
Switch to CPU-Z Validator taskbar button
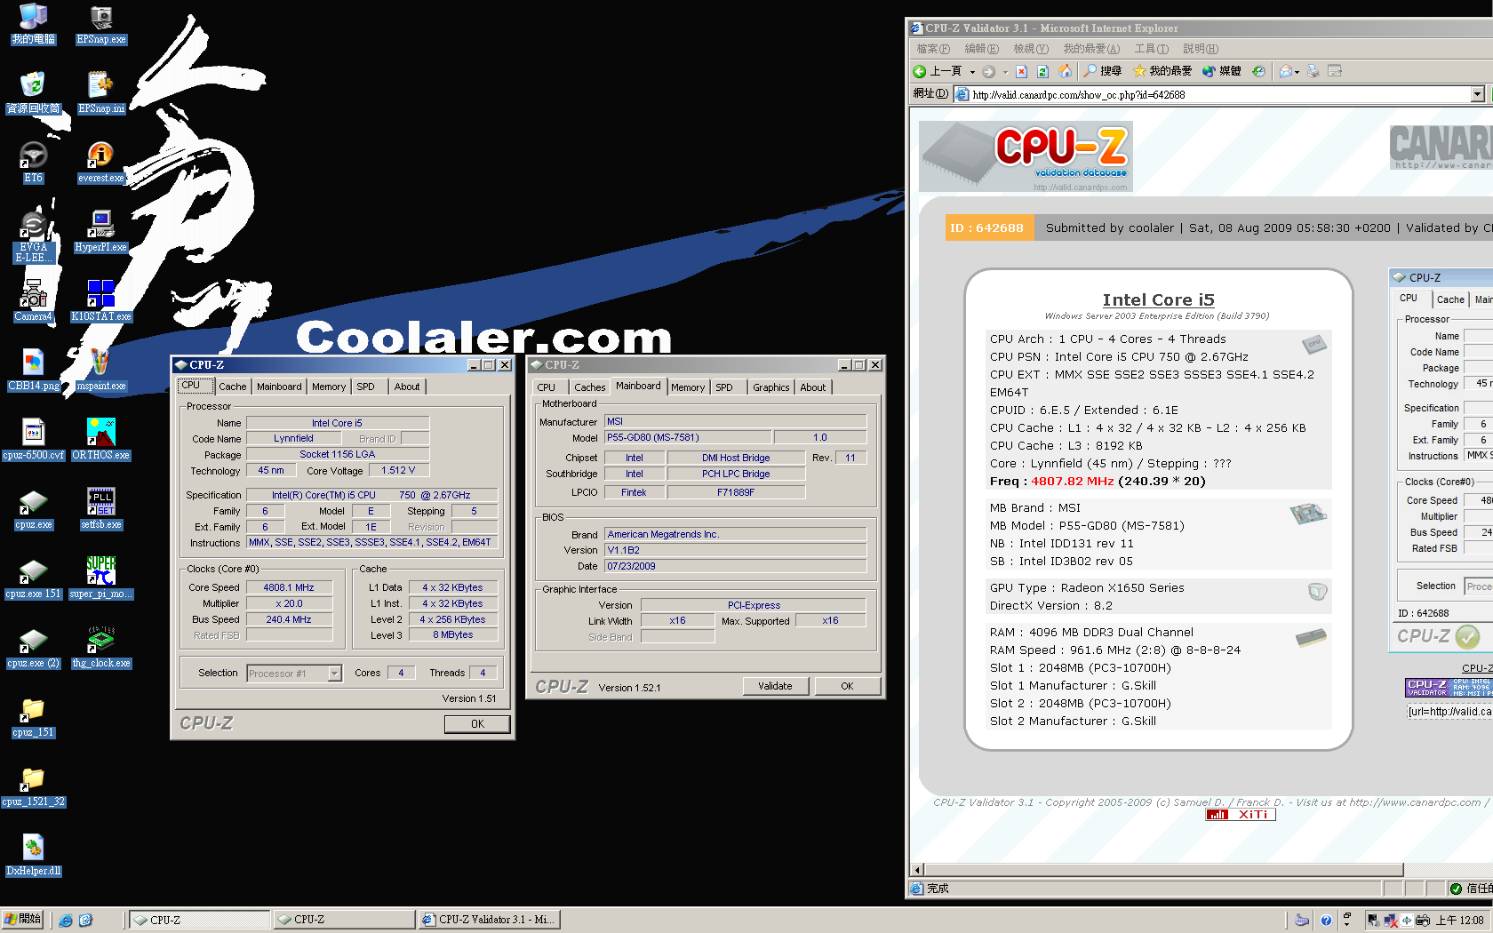488,920
